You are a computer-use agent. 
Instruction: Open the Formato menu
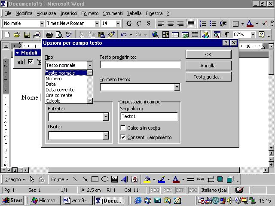(90, 13)
